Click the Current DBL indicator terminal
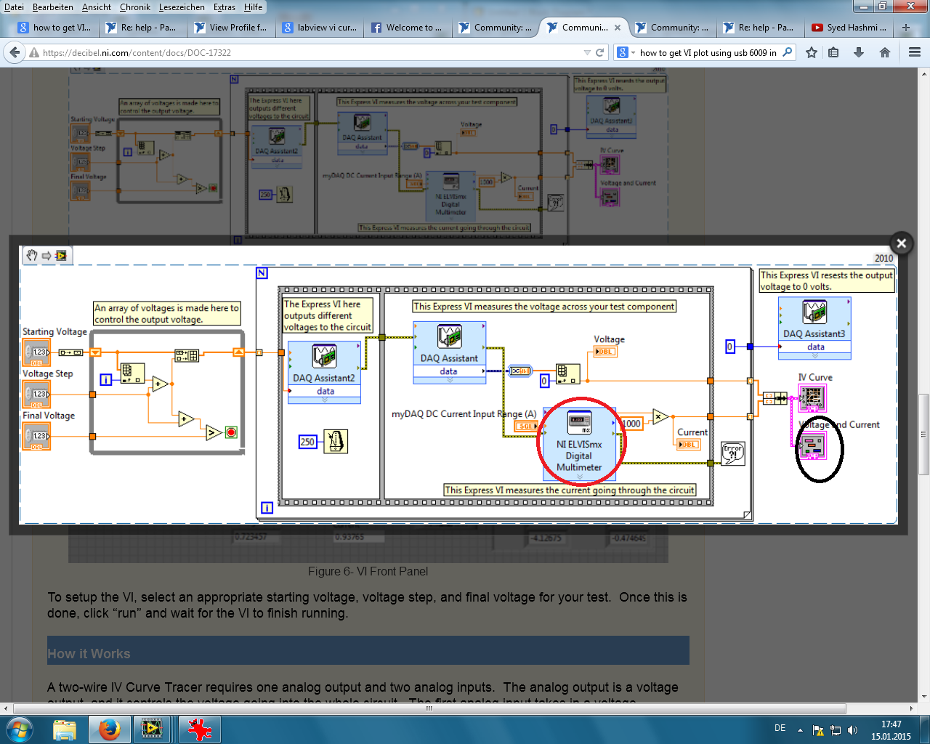This screenshot has height=744, width=930. (x=689, y=444)
